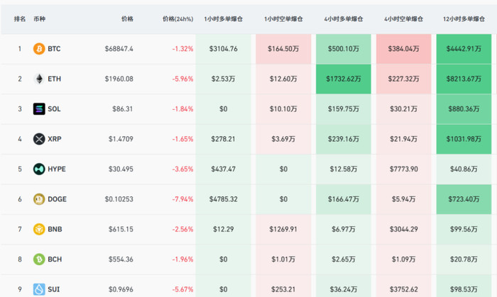Sort by 12小时多单爆仓 column header

464,19
